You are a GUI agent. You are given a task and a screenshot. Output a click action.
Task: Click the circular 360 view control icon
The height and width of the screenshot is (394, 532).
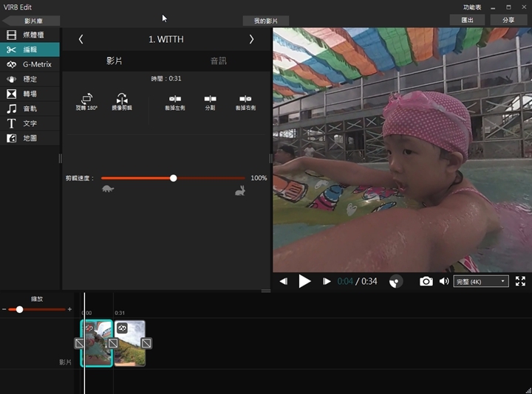point(395,282)
